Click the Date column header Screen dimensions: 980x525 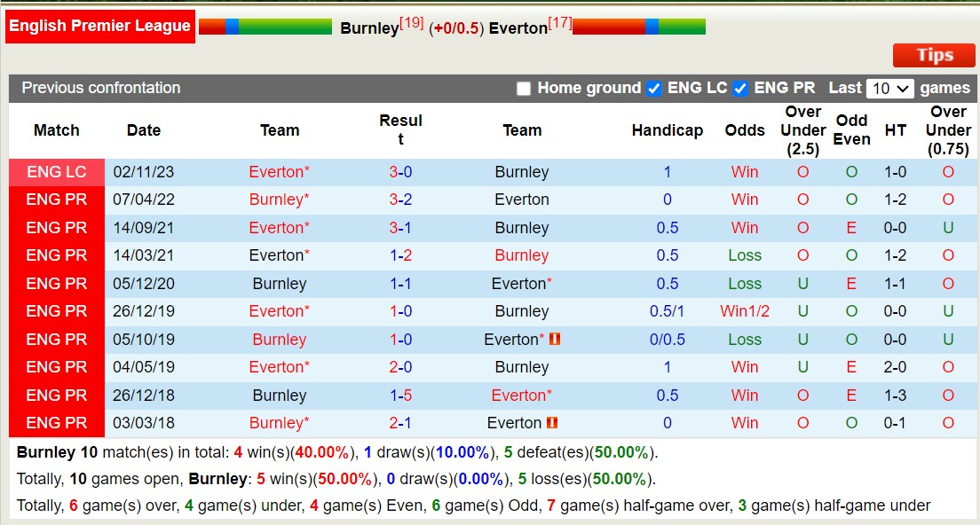(143, 129)
